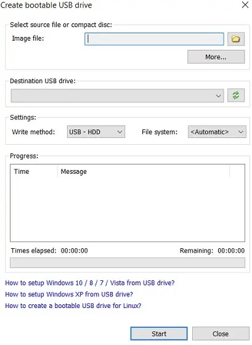
Task: Open the File system Automatic dropdown
Action: click(217, 132)
